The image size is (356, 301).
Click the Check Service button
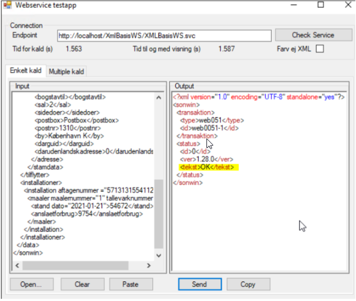(x=314, y=35)
